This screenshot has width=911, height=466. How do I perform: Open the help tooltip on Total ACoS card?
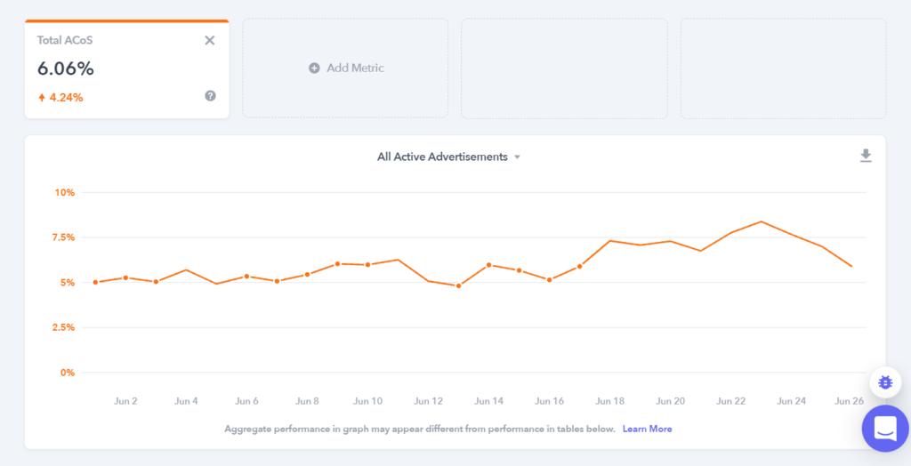click(210, 96)
